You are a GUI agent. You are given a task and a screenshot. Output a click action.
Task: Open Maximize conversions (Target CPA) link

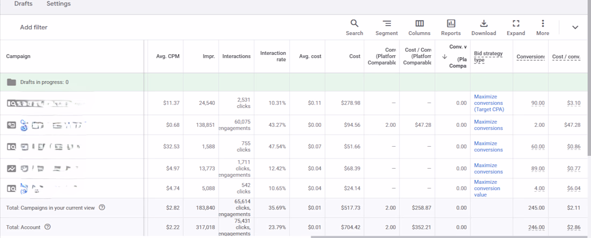click(x=489, y=103)
